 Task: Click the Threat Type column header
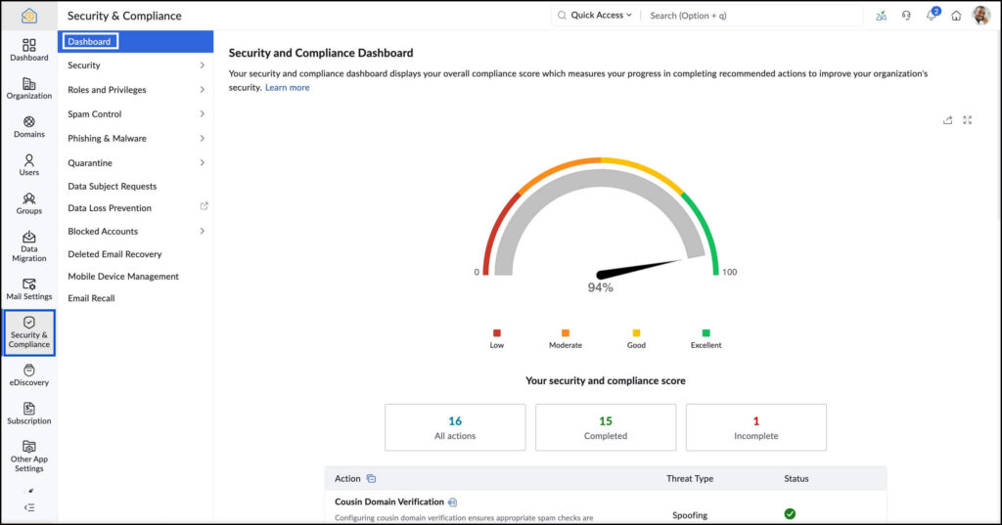coord(690,478)
